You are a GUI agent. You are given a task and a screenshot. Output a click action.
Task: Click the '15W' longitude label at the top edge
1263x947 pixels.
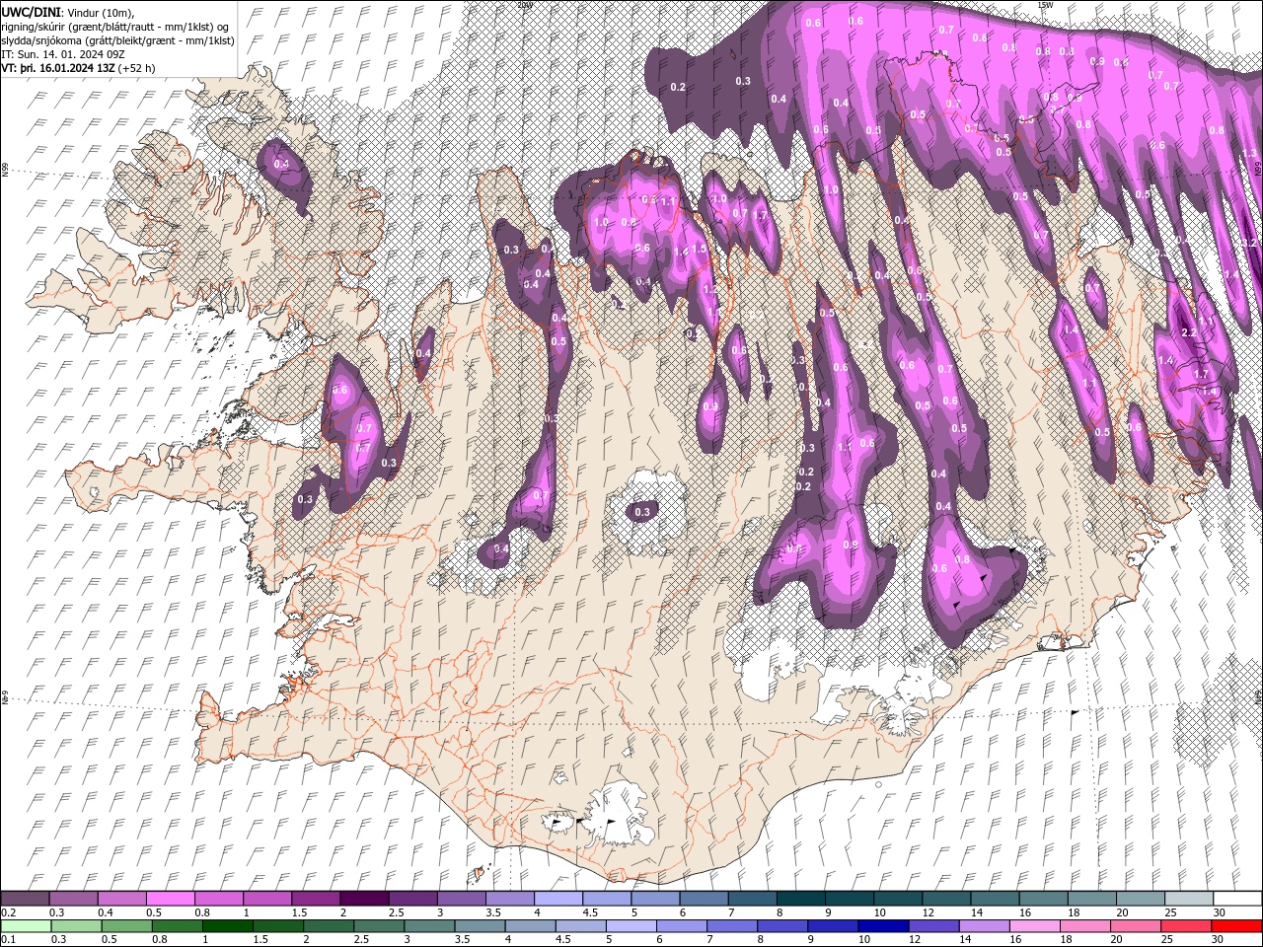point(1045,5)
